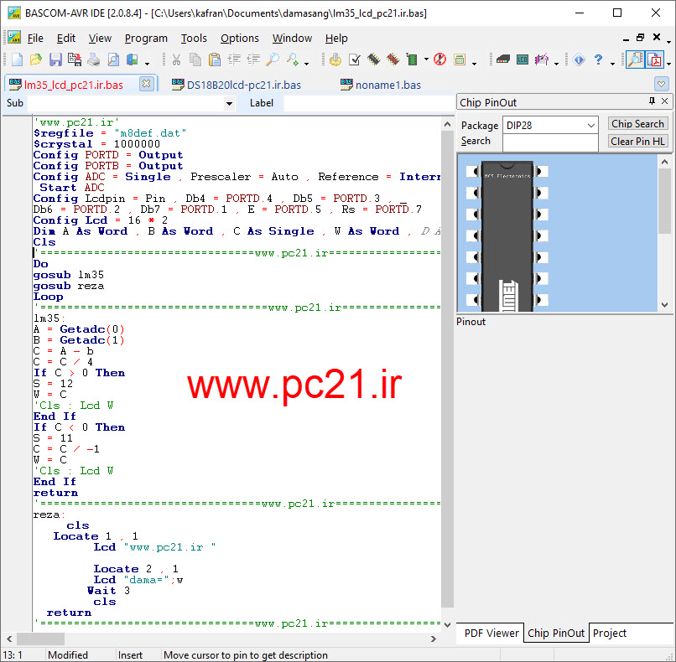Viewport: 676px width, 662px height.
Task: Expand the tab list arrow at right of file tabs
Action: 662,84
